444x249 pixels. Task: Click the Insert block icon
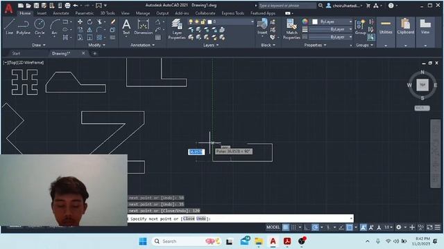pos(262,27)
